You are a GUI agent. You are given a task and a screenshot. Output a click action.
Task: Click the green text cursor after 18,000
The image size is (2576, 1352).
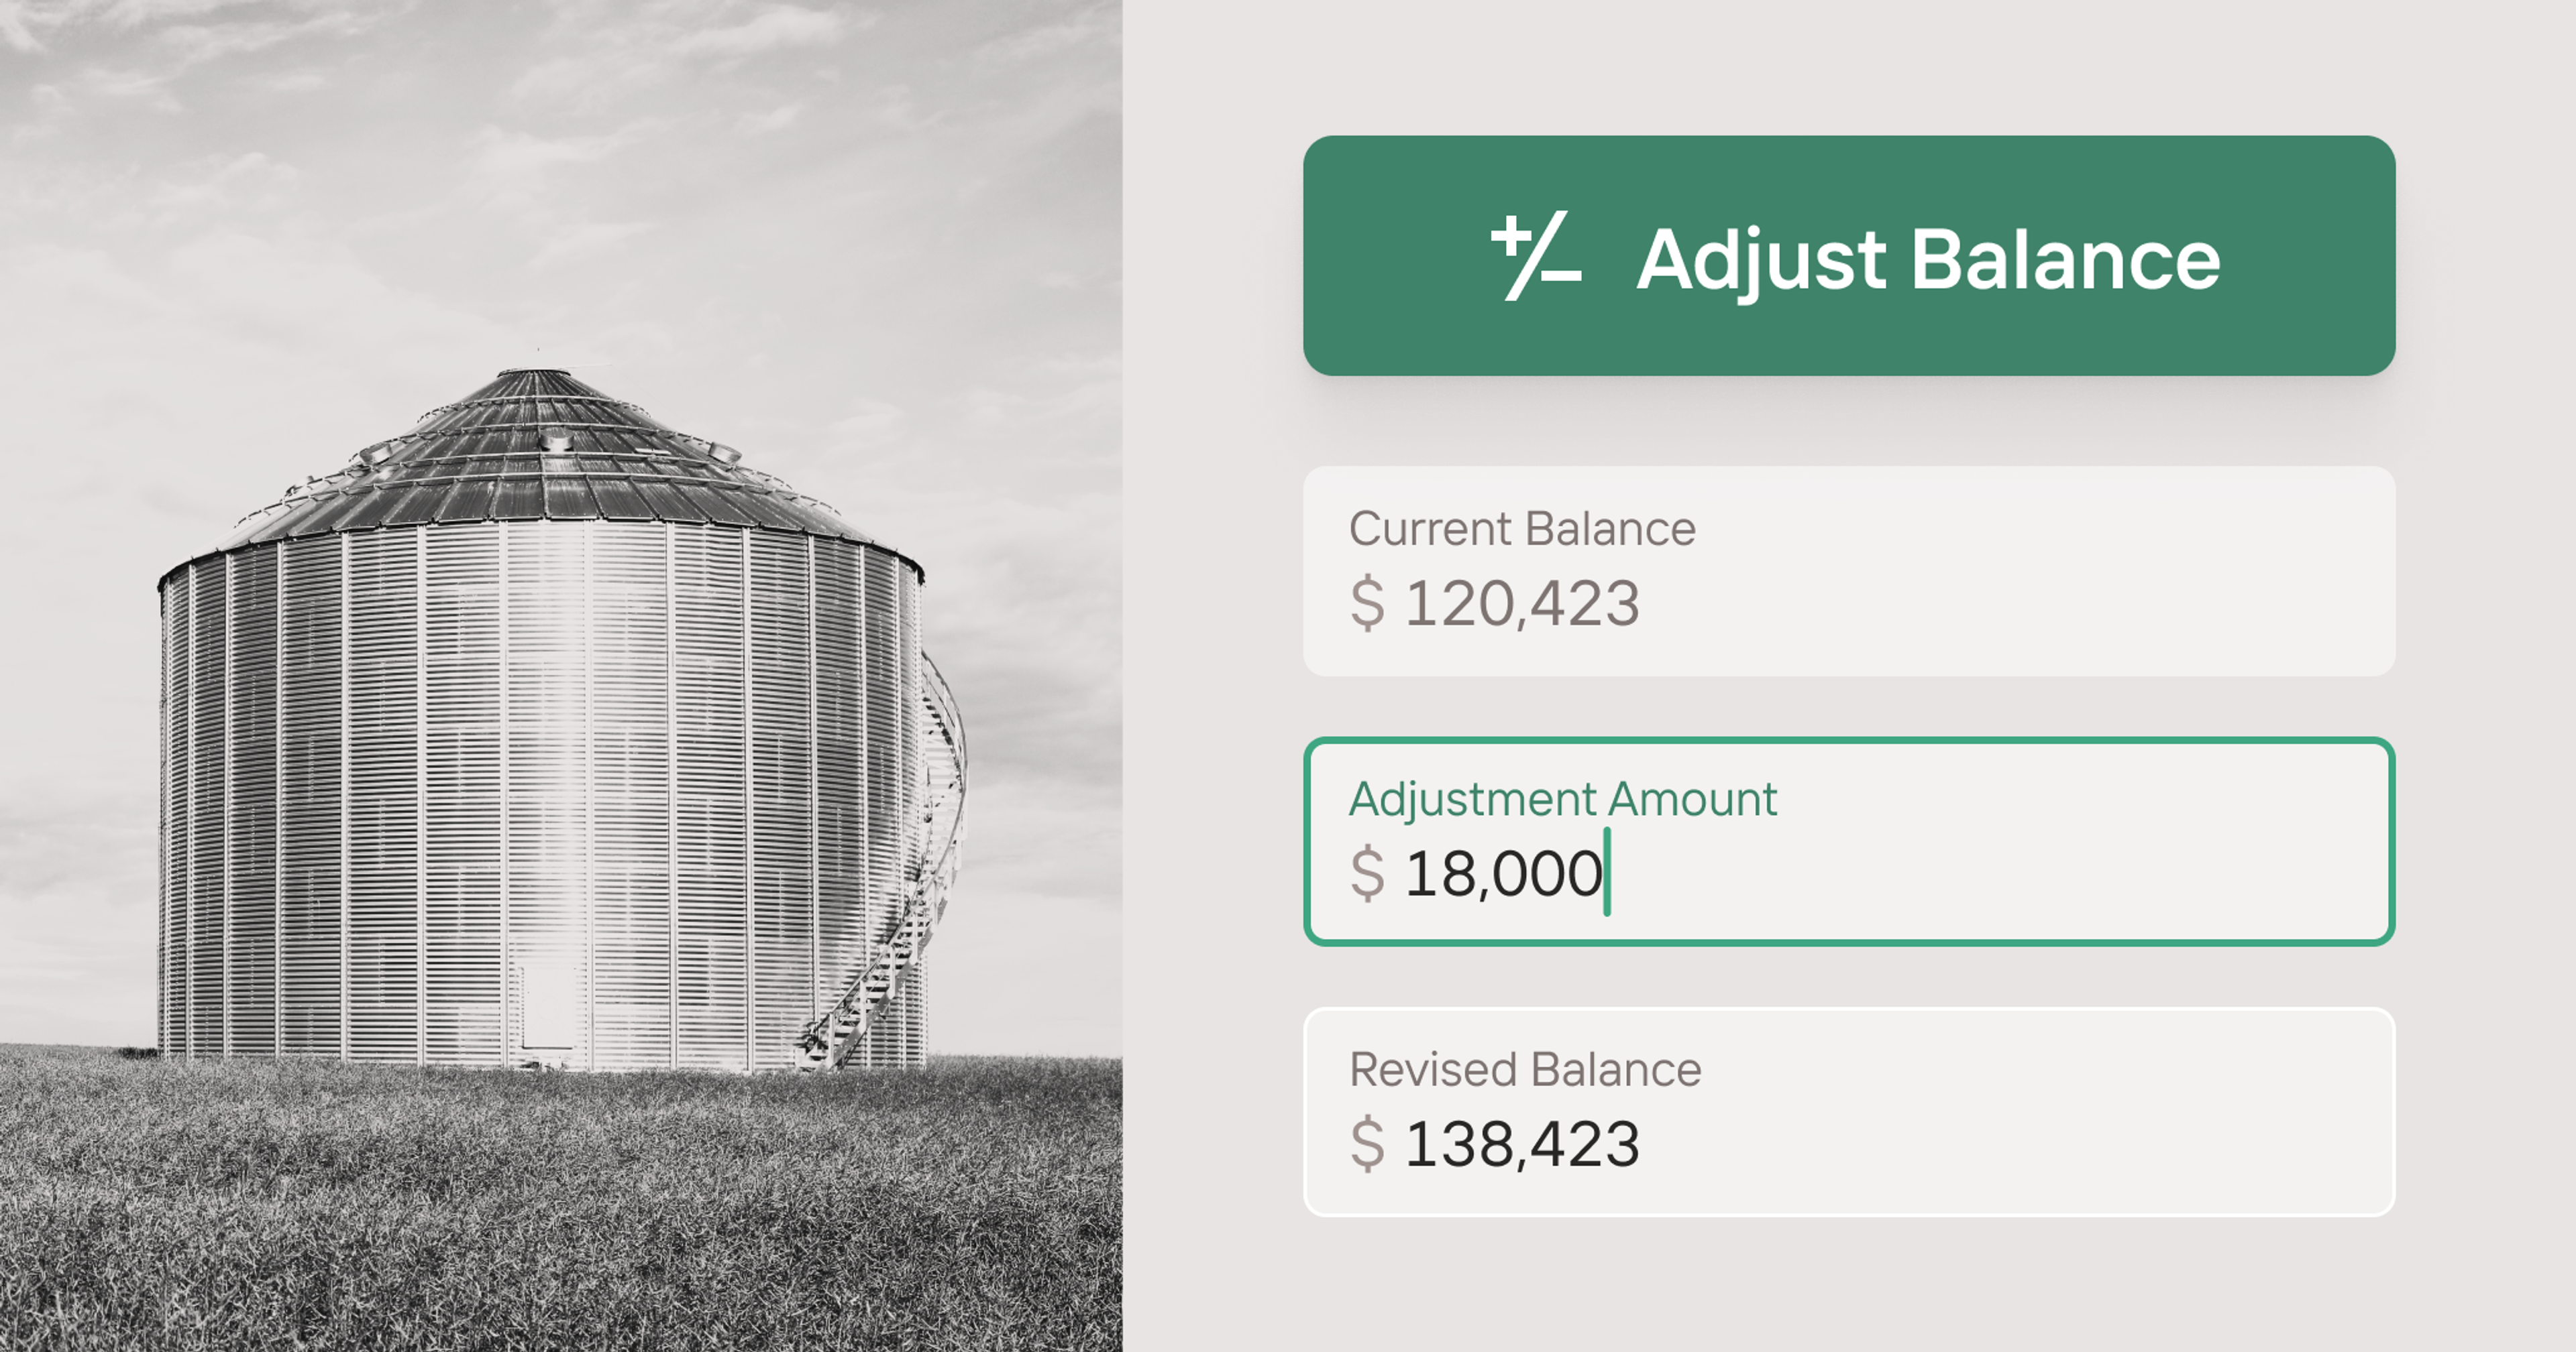tap(1607, 872)
